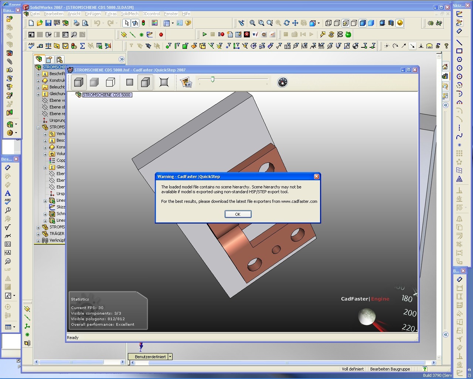Image resolution: width=473 pixels, height=379 pixels.
Task: Open print preview in SolidWorks toolbar
Action: coord(85,23)
